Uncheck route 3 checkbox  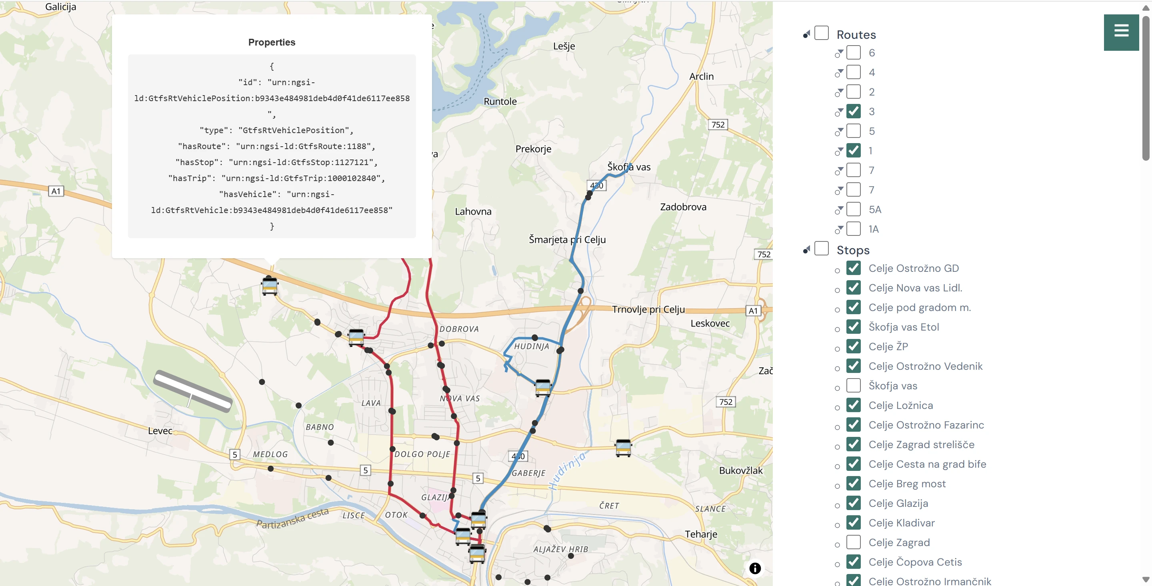coord(853,111)
